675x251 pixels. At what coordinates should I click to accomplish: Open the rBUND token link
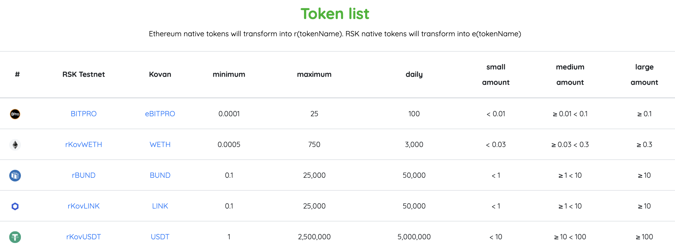84,175
